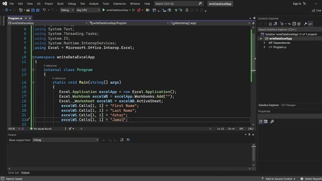Click the split editor icon above scrollbar
This screenshot has height=181, width=322.
tap(253, 23)
